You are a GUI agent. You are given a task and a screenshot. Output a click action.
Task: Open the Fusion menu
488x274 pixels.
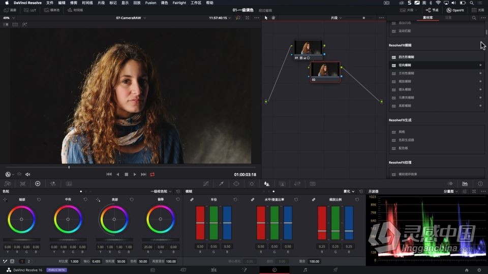coord(150,3)
